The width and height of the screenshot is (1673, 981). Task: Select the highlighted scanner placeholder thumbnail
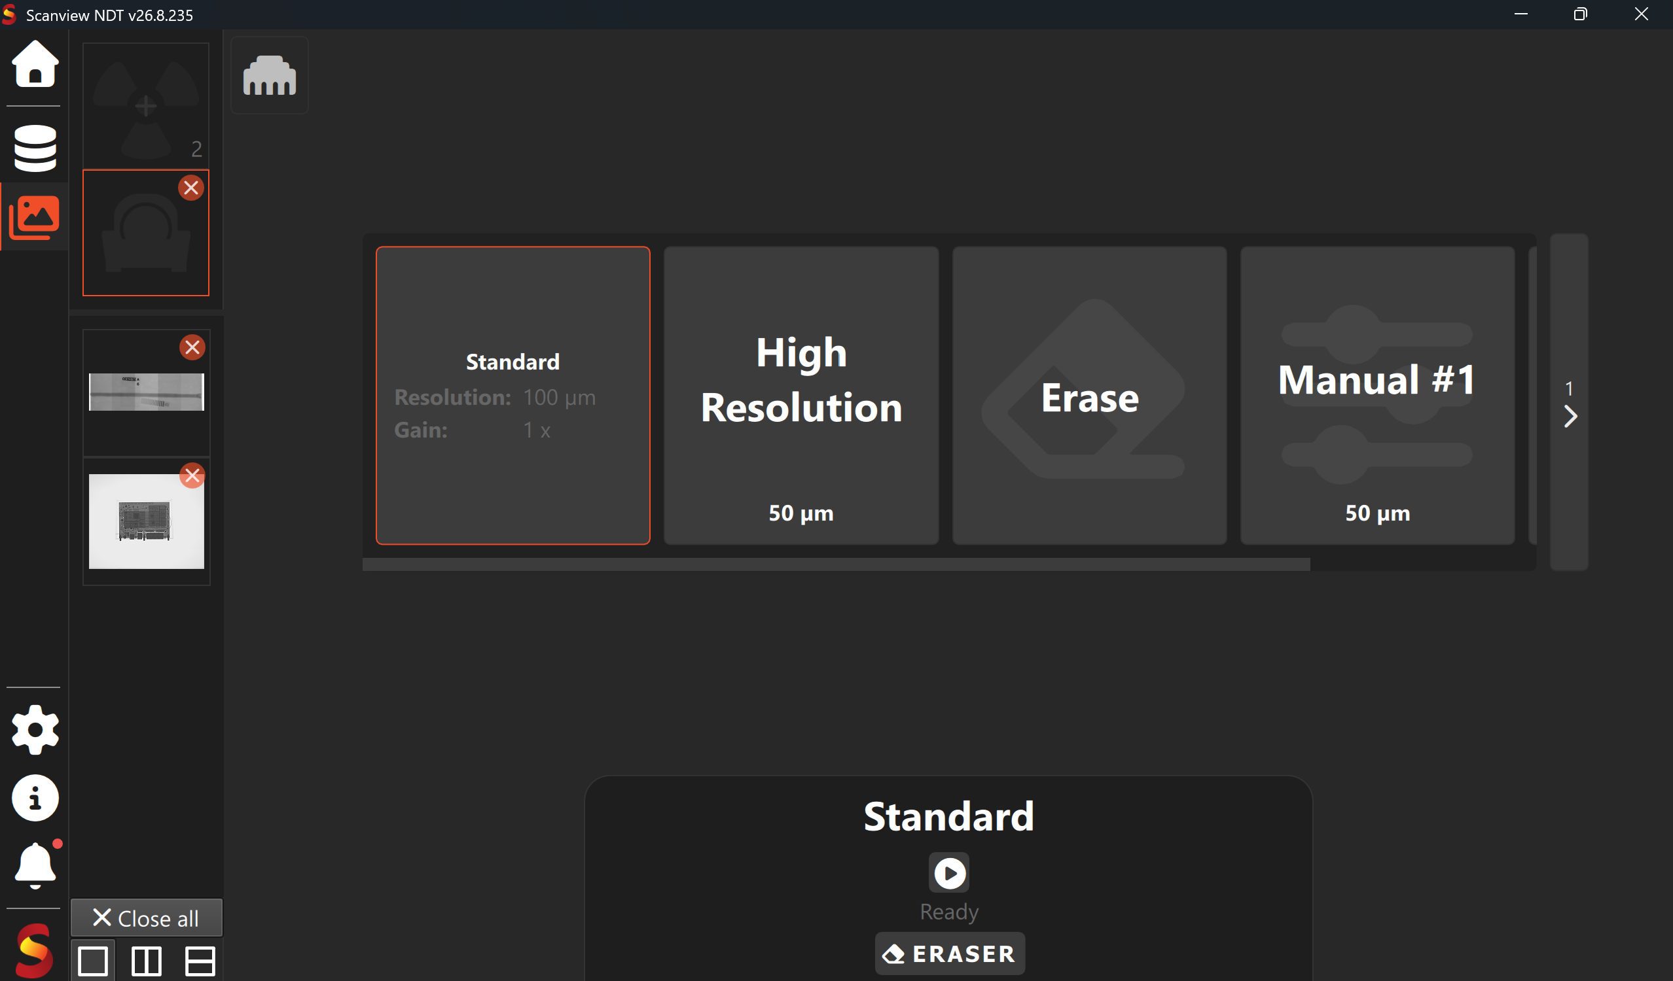(x=145, y=233)
